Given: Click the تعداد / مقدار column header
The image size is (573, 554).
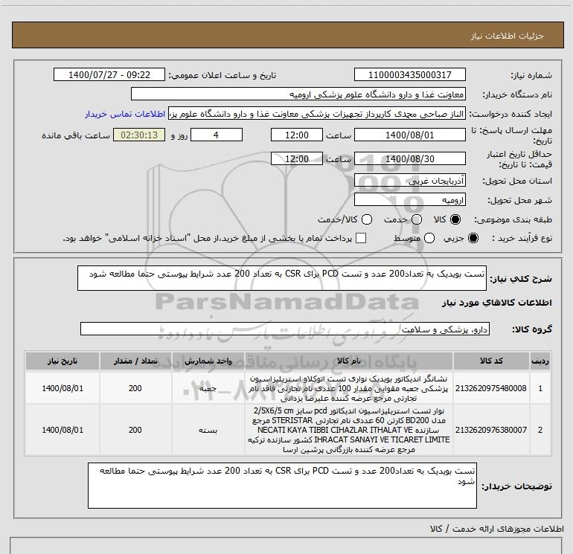Looking at the screenshot, I should [135, 361].
